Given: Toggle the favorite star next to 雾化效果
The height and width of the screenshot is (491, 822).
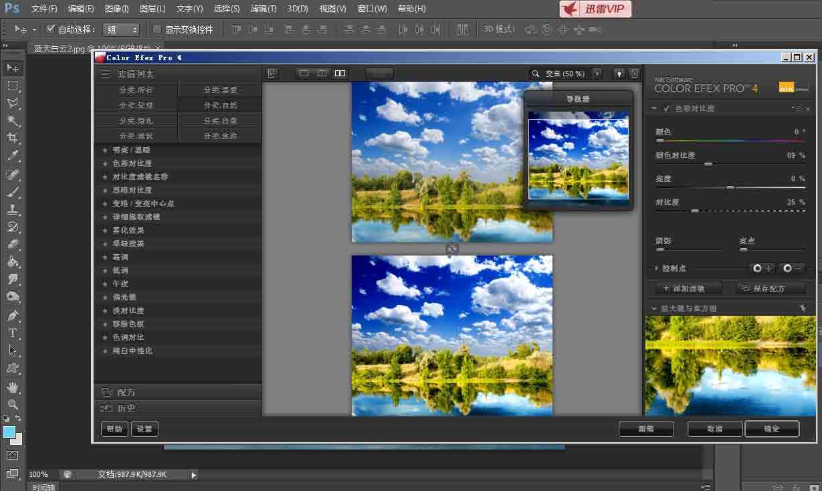Looking at the screenshot, I should 105,230.
